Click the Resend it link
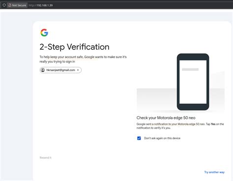 tap(45, 157)
